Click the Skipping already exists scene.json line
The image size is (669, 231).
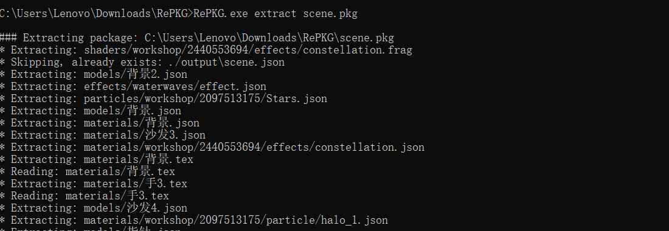tap(142, 62)
